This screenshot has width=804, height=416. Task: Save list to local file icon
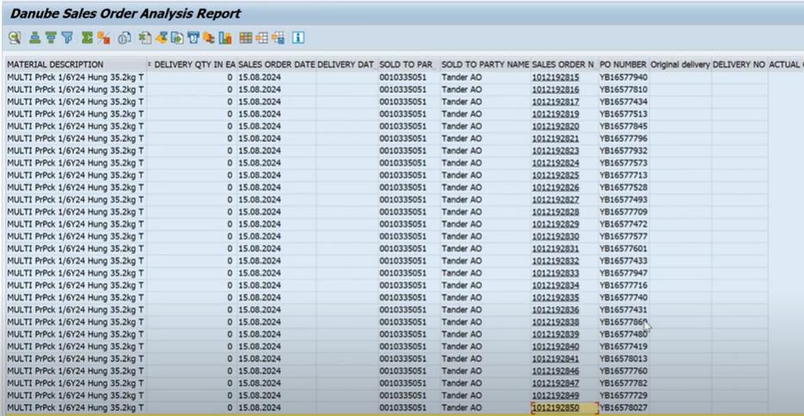178,37
